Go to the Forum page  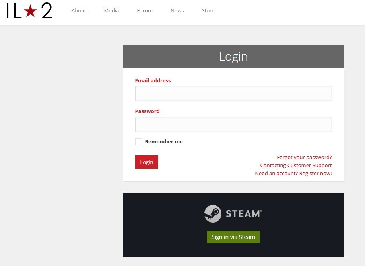coord(145,10)
